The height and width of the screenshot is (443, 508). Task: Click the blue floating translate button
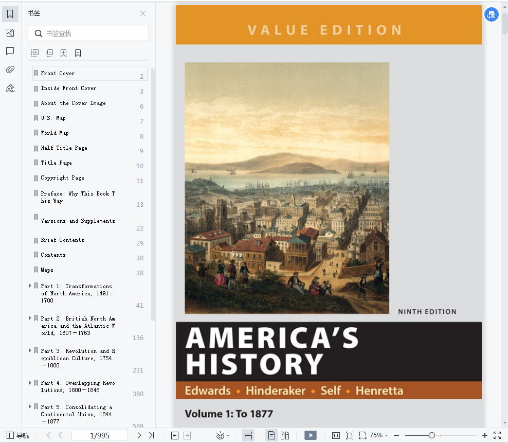point(492,14)
